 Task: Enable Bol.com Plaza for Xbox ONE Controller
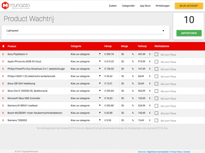tap(156, 99)
